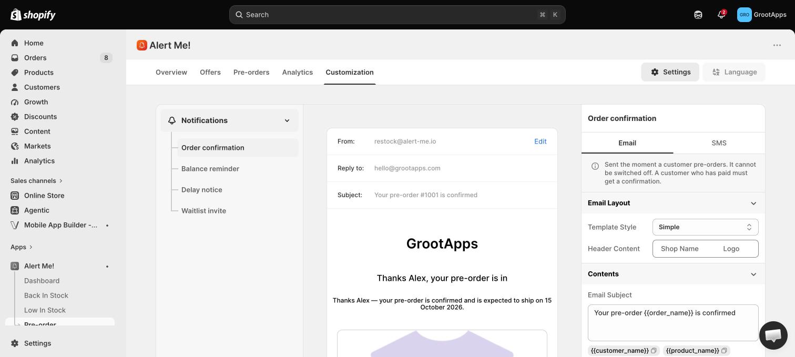Click the subject 'Your pre-order #1001 is confirmed'
Image resolution: width=795 pixels, height=357 pixels.
[426, 195]
